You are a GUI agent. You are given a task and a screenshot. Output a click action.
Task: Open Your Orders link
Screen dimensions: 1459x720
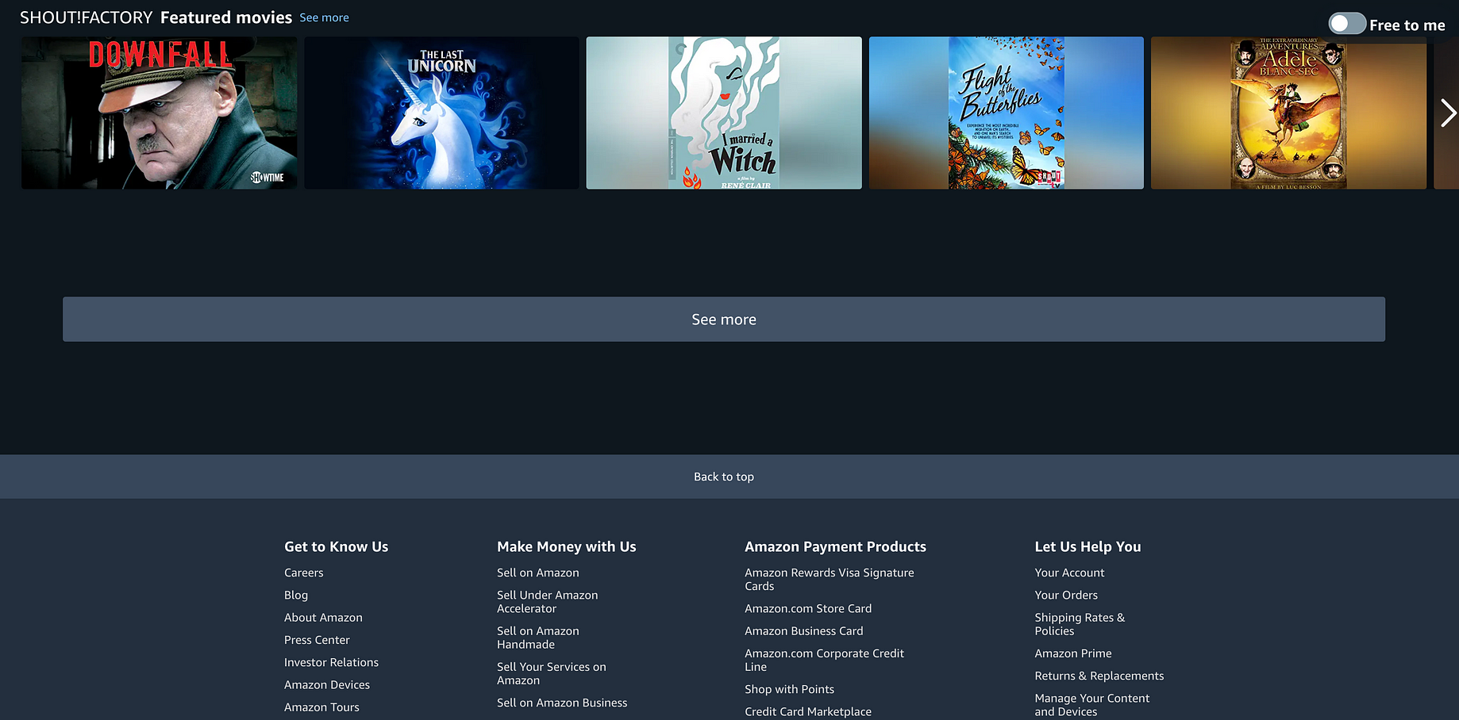tap(1066, 595)
